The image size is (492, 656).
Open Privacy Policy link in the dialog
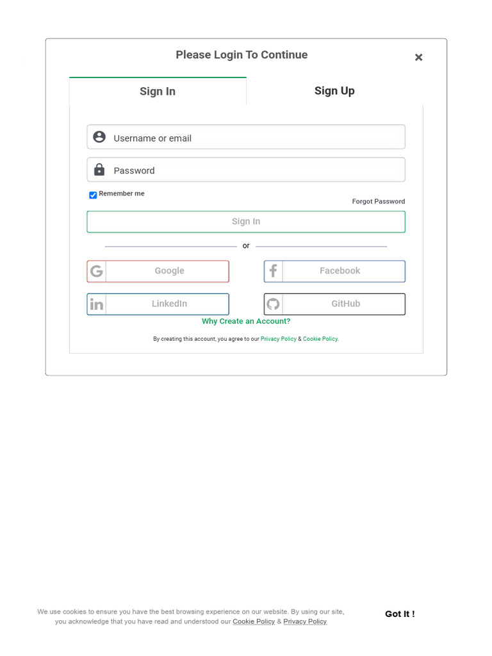[x=278, y=339]
